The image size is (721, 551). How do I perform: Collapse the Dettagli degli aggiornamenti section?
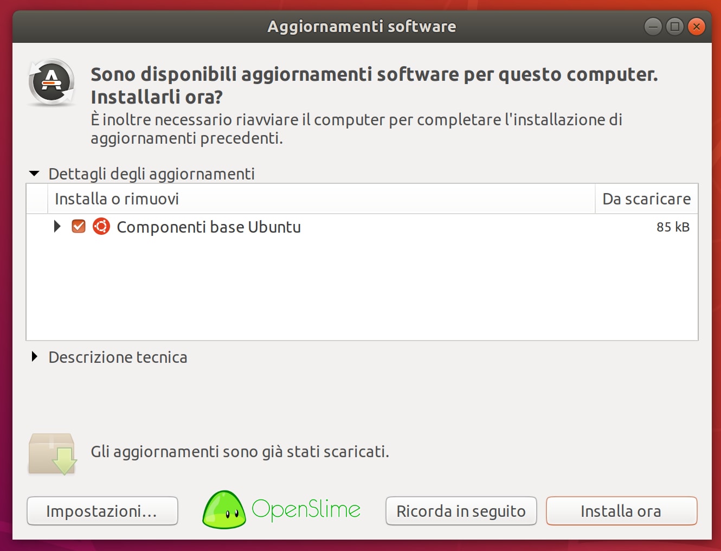(x=35, y=174)
